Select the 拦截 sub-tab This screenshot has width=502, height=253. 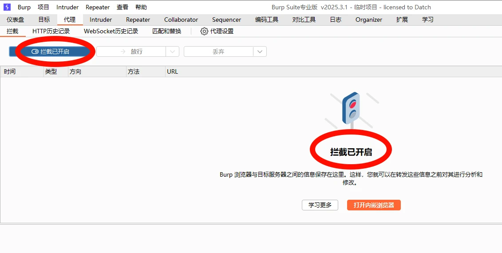(12, 31)
